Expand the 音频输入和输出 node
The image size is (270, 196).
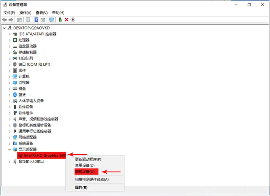tap(10, 162)
